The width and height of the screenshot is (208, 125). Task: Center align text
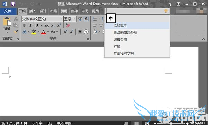point(101,25)
